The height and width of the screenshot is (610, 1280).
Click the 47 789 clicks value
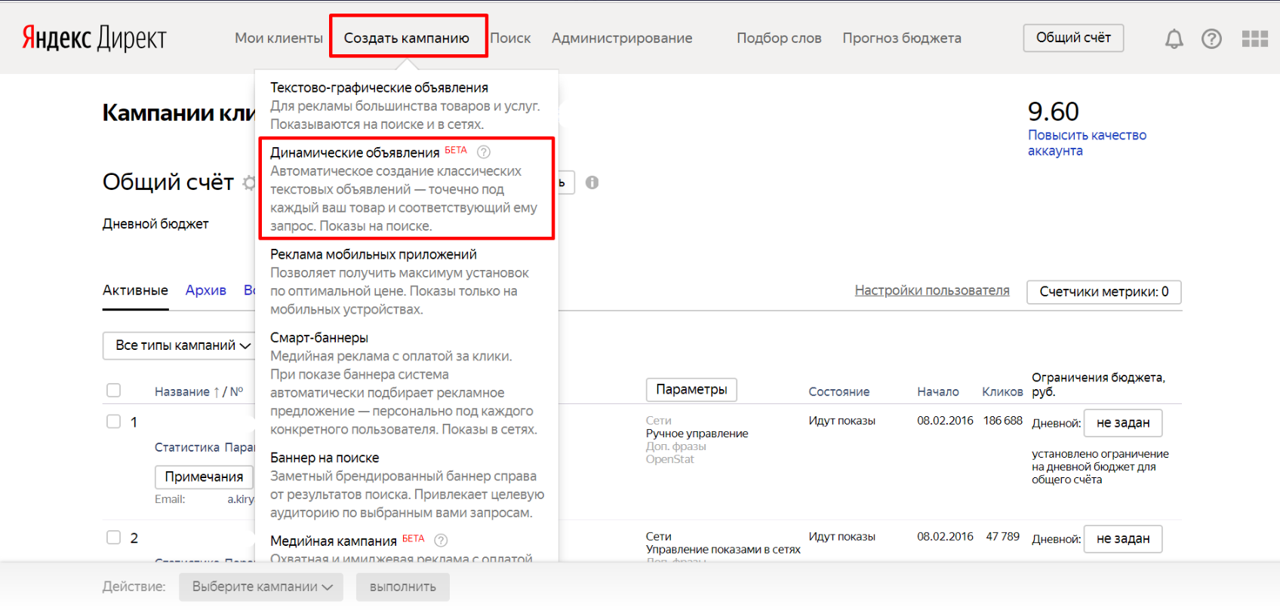pyautogui.click(x=1003, y=537)
